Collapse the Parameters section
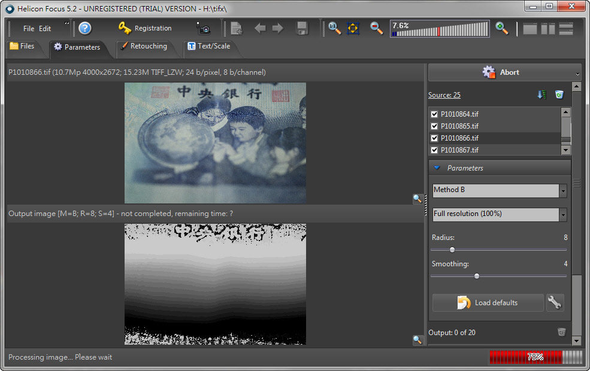590x371 pixels. (437, 168)
